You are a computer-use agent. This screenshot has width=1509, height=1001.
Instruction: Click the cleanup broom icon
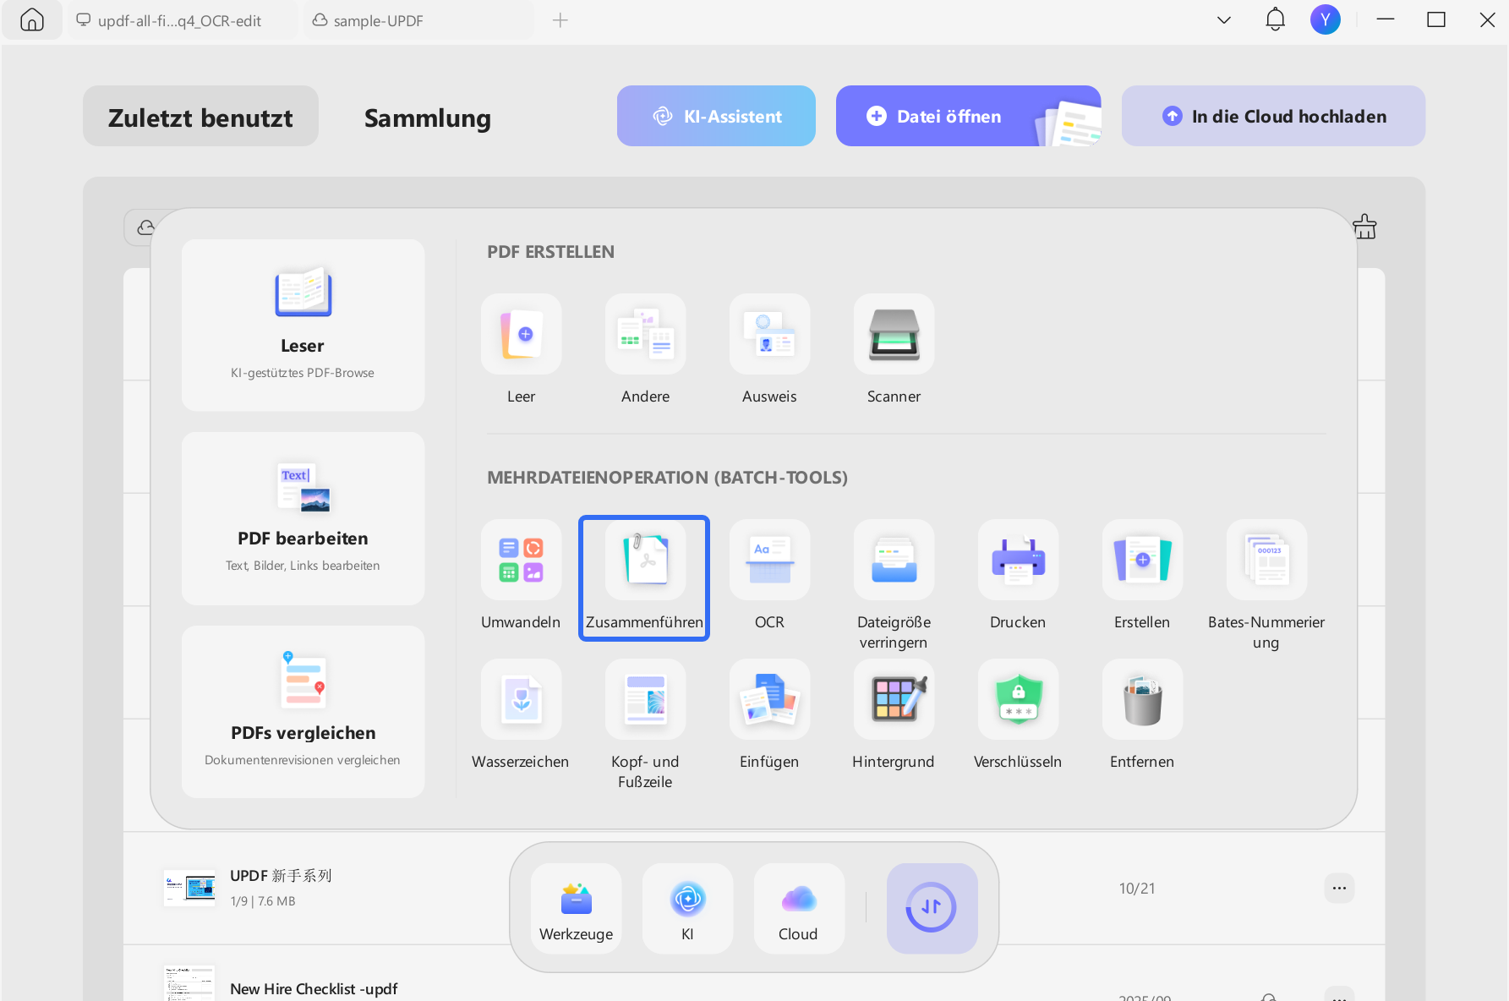click(x=1364, y=227)
